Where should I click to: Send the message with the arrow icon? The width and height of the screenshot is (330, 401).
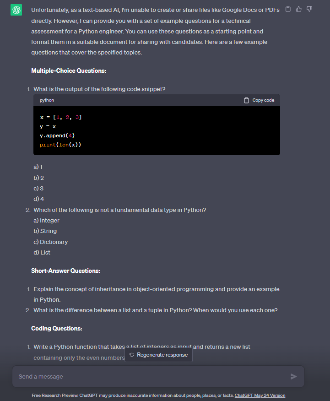293,376
